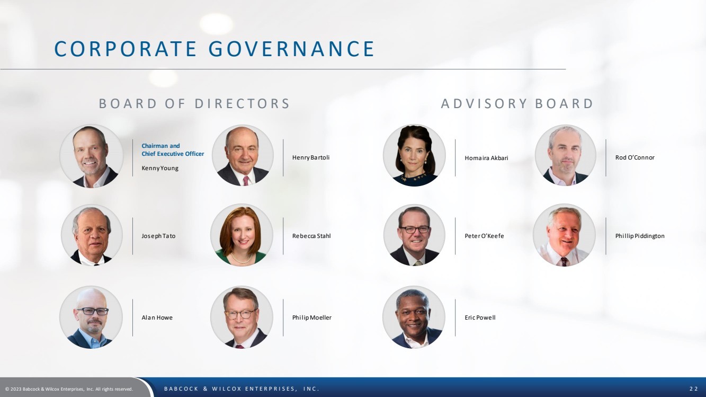This screenshot has width=706, height=397.
Task: Select the portrait beside Henry Bartoli
Action: (x=243, y=156)
